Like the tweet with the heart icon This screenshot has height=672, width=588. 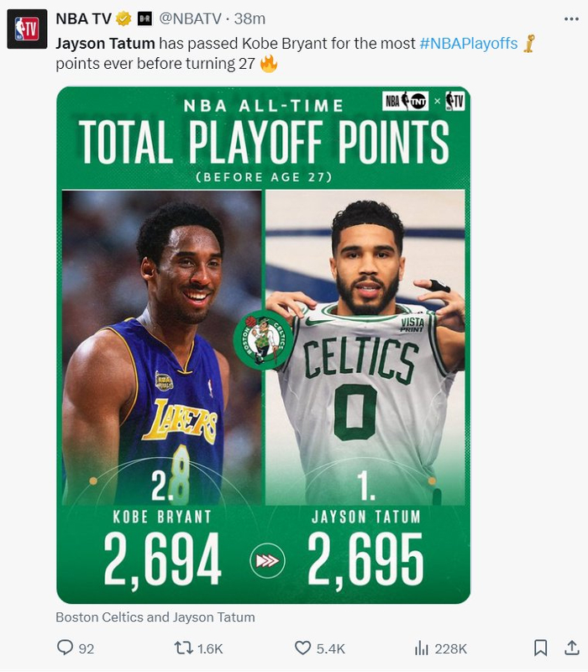[303, 648]
